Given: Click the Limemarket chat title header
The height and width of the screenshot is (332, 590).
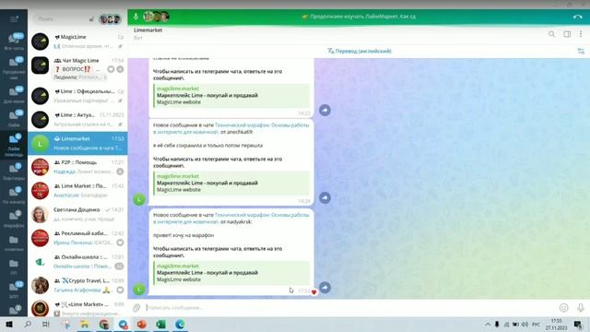Looking at the screenshot, I should pyautogui.click(x=147, y=30).
